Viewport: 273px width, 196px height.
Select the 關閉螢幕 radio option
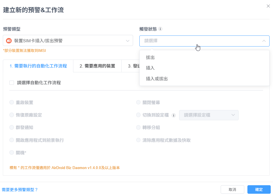pyautogui.click(x=138, y=102)
